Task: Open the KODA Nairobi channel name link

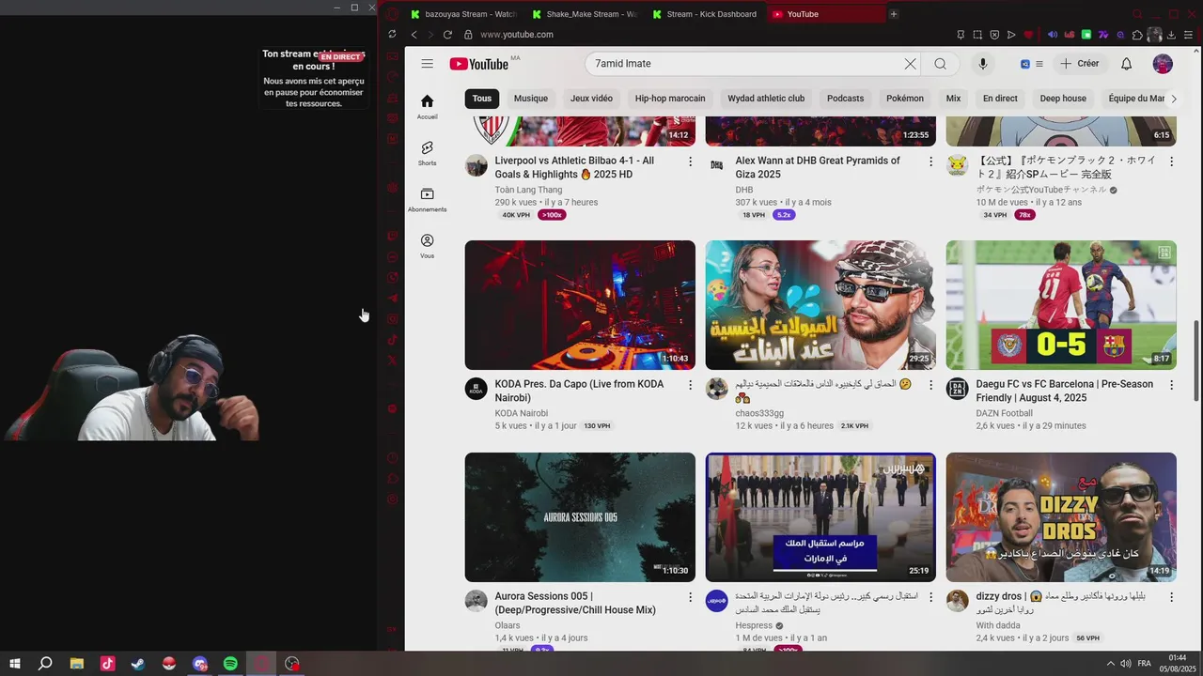Action: [522, 413]
